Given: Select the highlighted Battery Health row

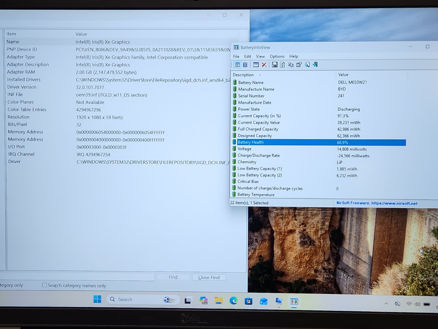Looking at the screenshot, I should pos(319,142).
